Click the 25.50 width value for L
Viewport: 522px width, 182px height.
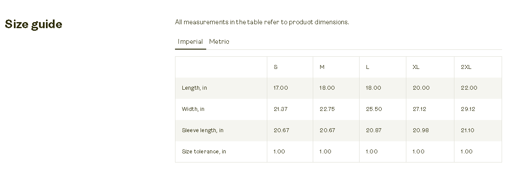click(374, 109)
